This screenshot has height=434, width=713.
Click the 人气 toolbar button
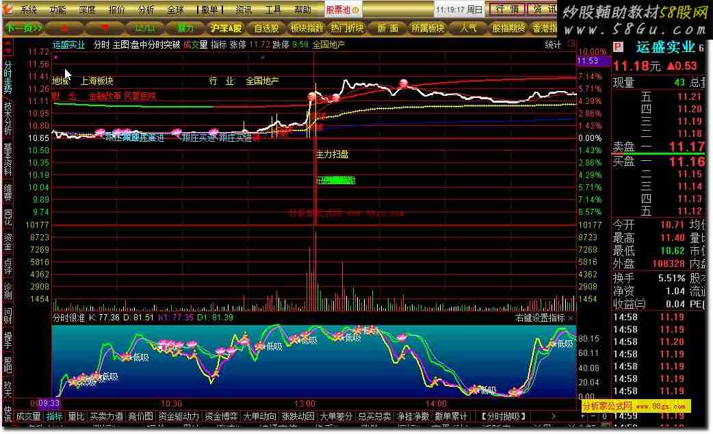coord(468,28)
